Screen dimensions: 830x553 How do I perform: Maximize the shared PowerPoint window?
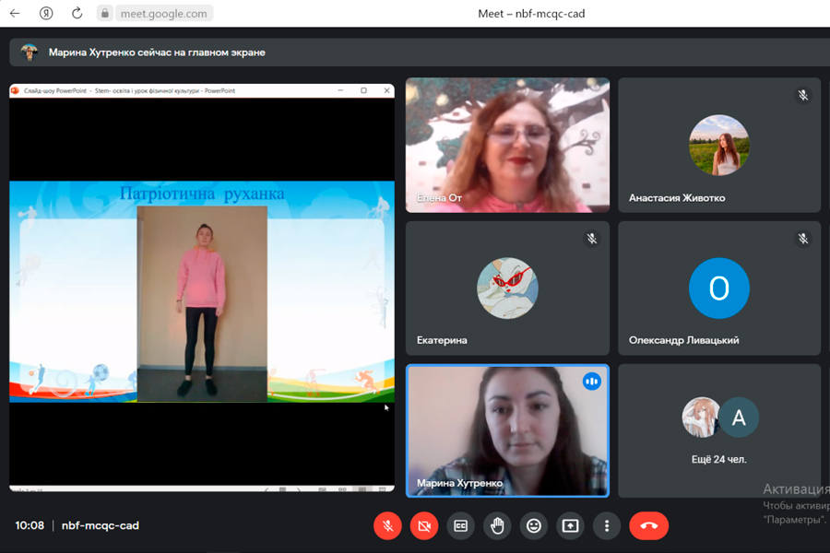pos(363,90)
